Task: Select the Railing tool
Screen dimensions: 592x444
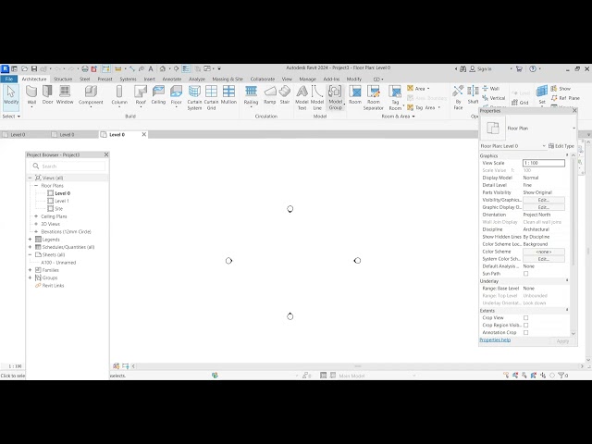Action: 251,95
